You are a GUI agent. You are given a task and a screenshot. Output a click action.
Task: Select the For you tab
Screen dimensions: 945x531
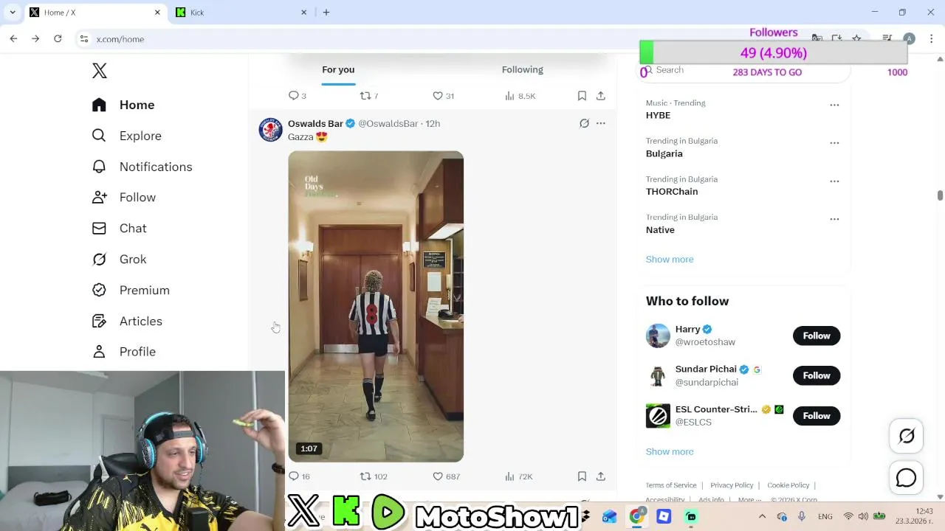click(338, 69)
